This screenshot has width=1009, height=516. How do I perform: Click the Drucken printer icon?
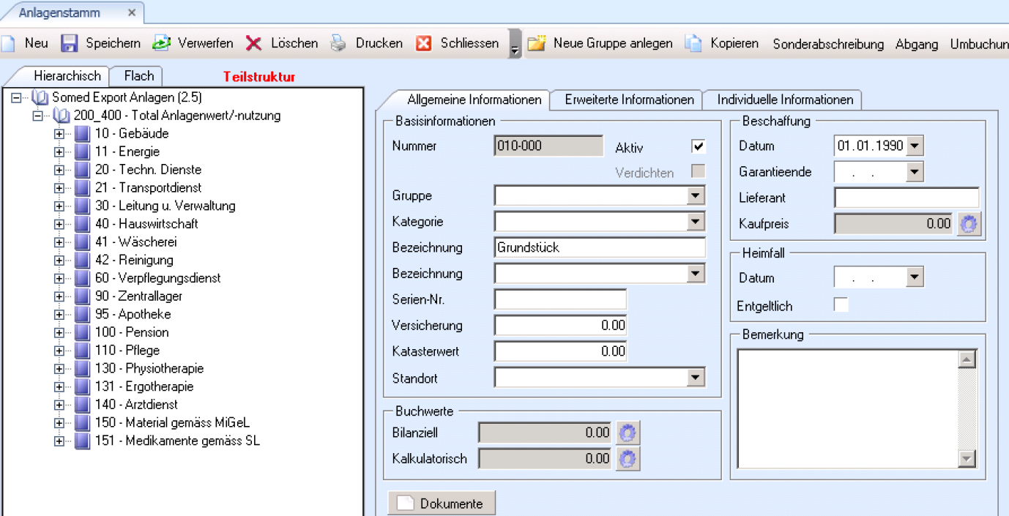(338, 43)
